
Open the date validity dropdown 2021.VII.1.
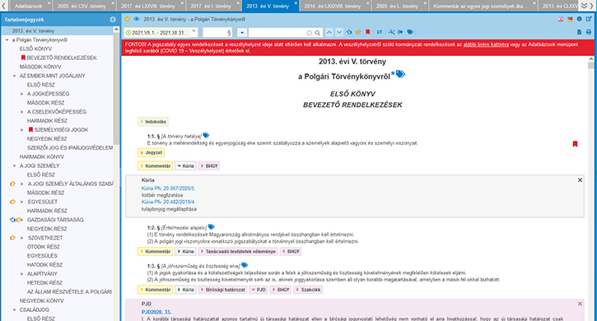[161, 33]
